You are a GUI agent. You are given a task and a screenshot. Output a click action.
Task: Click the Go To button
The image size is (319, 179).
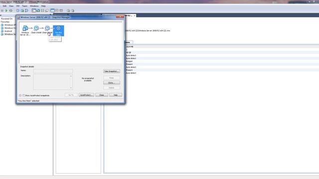pos(71,95)
